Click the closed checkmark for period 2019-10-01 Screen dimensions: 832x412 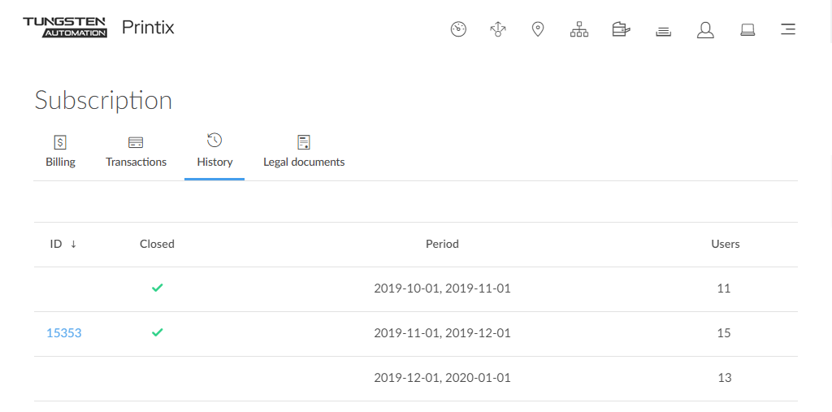(x=158, y=288)
